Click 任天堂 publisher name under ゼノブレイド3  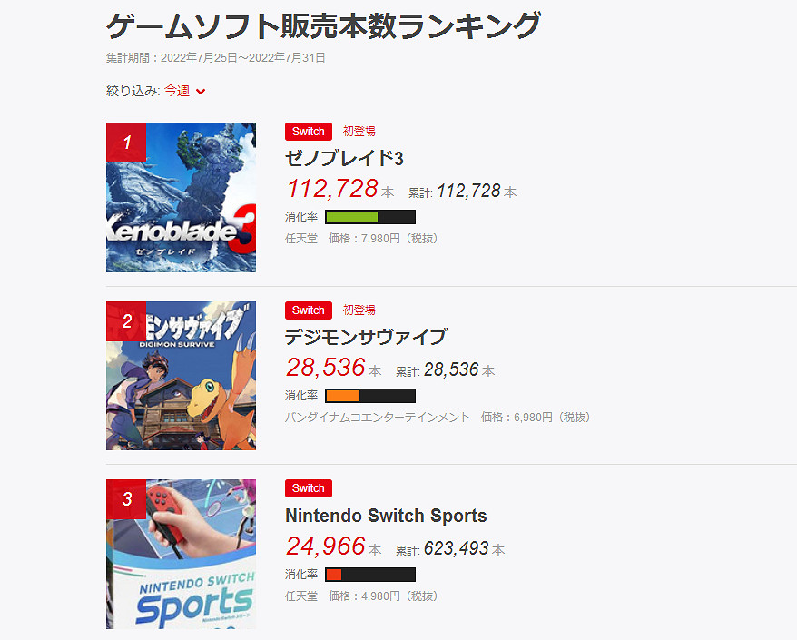point(301,238)
